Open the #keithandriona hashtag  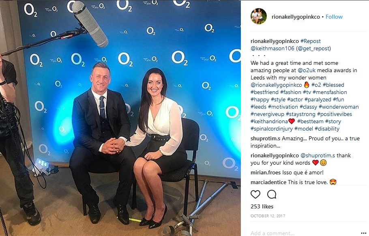pos(269,121)
